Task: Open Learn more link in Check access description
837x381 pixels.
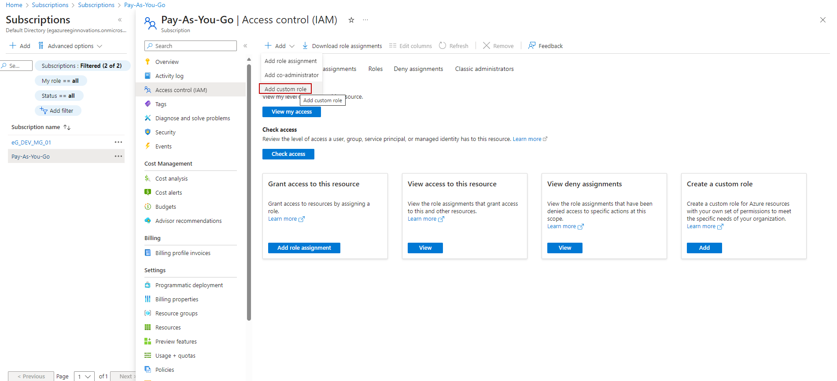Action: pyautogui.click(x=530, y=139)
